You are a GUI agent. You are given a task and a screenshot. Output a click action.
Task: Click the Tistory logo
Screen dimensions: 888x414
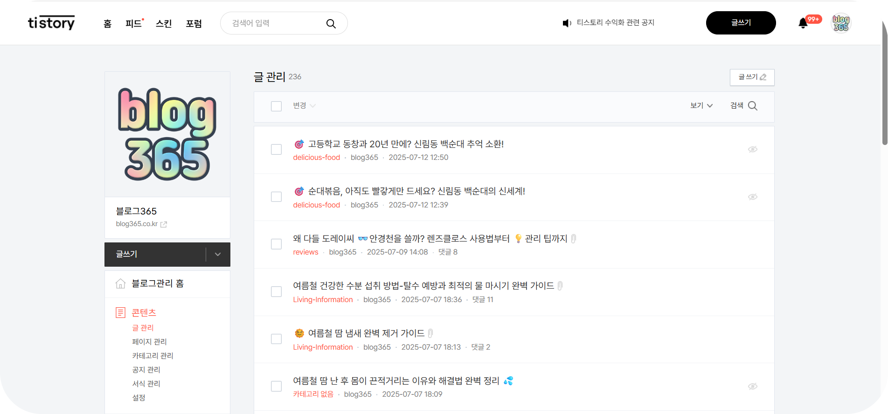click(x=51, y=23)
